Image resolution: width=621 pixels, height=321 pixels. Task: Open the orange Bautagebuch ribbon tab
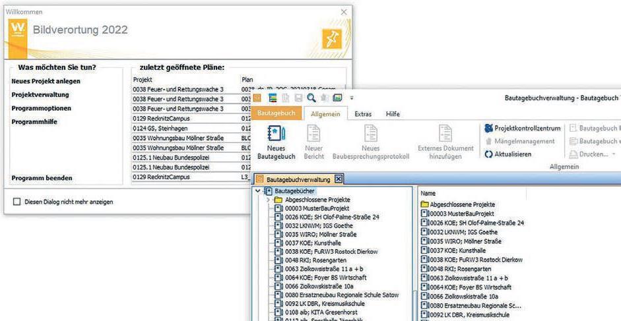coord(276,113)
